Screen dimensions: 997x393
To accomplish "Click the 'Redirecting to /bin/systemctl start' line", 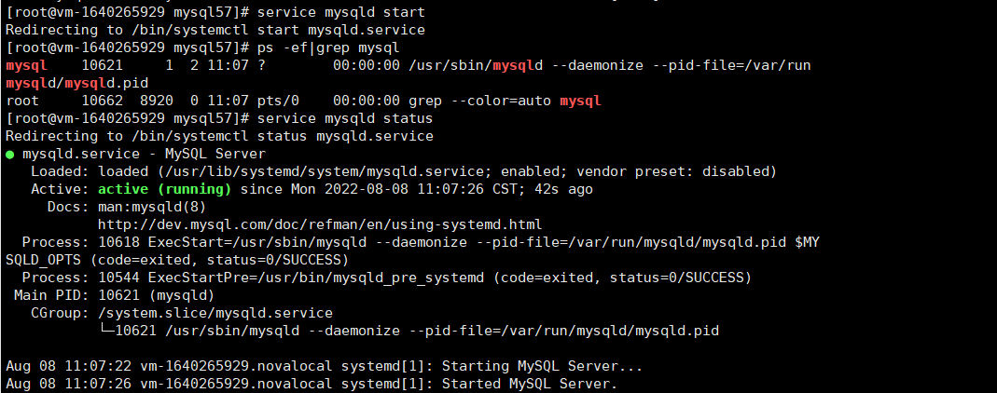I will tap(215, 30).
